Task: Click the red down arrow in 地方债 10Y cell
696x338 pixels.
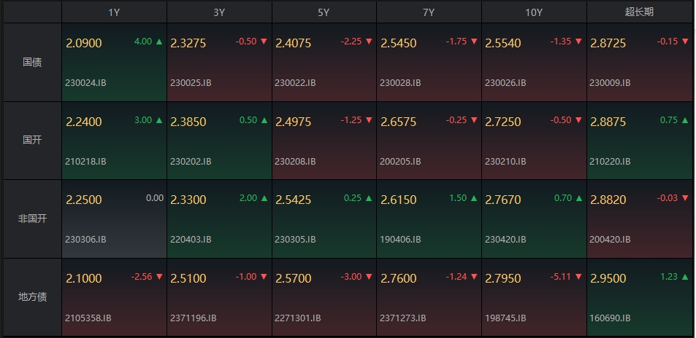Action: tap(579, 277)
